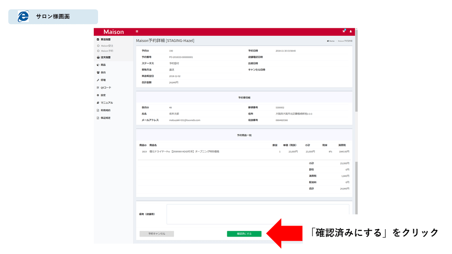
Task: Click the 備考（店舗用）notes text area
Action: click(x=258, y=214)
